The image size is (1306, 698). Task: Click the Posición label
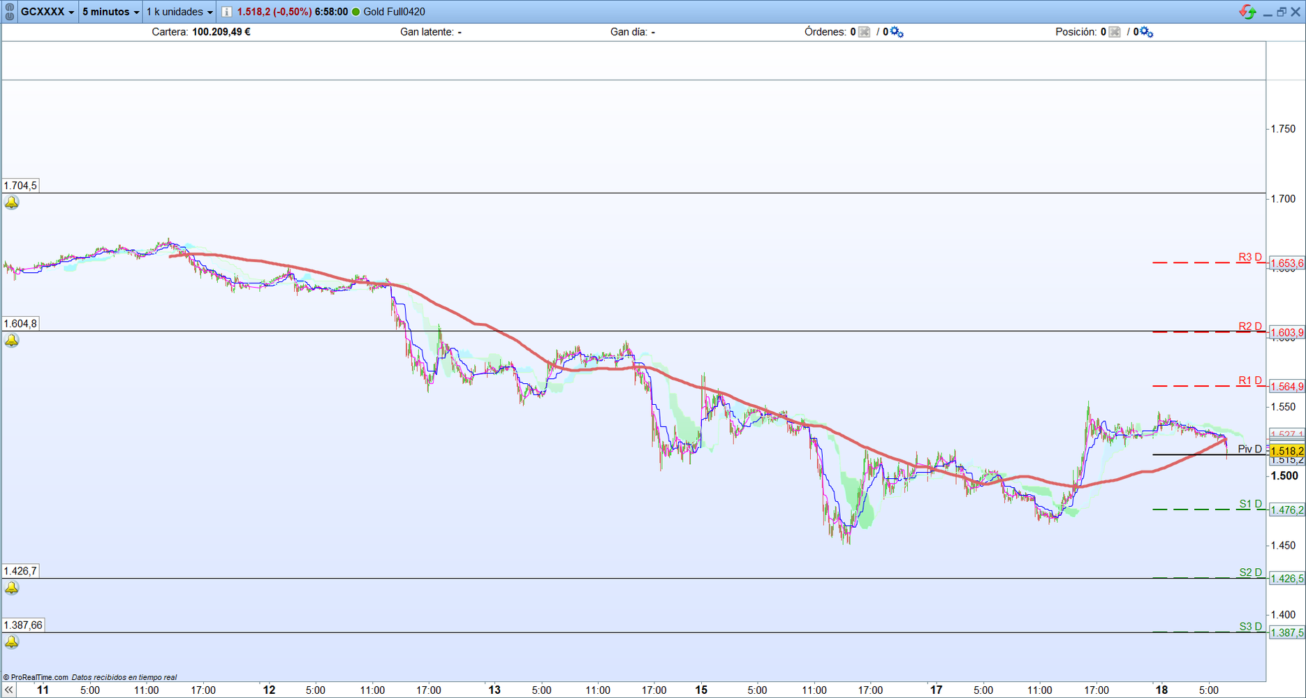1076,32
